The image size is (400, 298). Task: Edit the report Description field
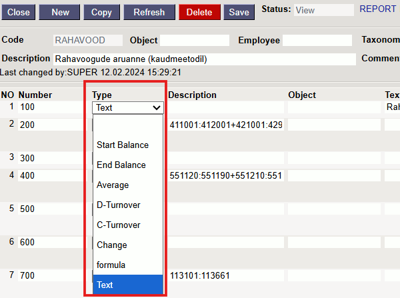(x=203, y=59)
